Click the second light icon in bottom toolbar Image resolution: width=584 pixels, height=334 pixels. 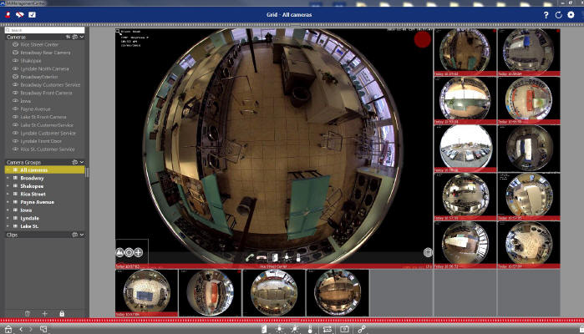coord(295,329)
